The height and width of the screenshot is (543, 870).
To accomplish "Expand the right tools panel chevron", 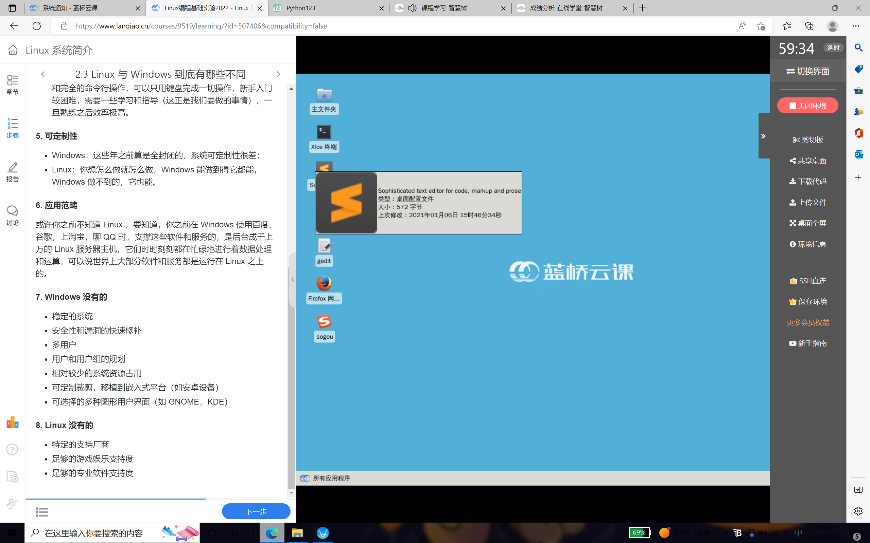I will point(764,136).
